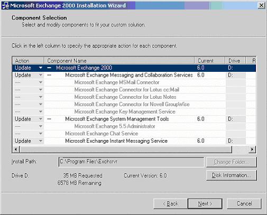The width and height of the screenshot is (267, 215).
Task: Click the Next button
Action: 205,204
